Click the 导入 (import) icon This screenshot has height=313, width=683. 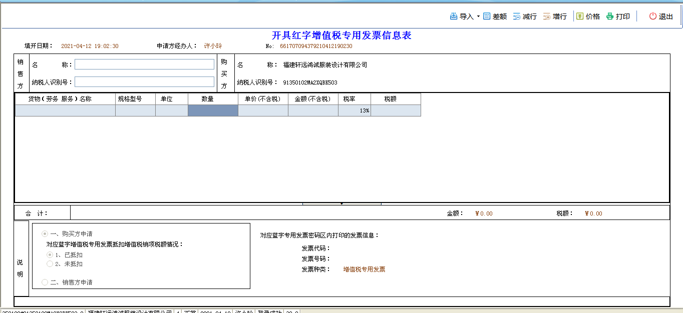[454, 16]
